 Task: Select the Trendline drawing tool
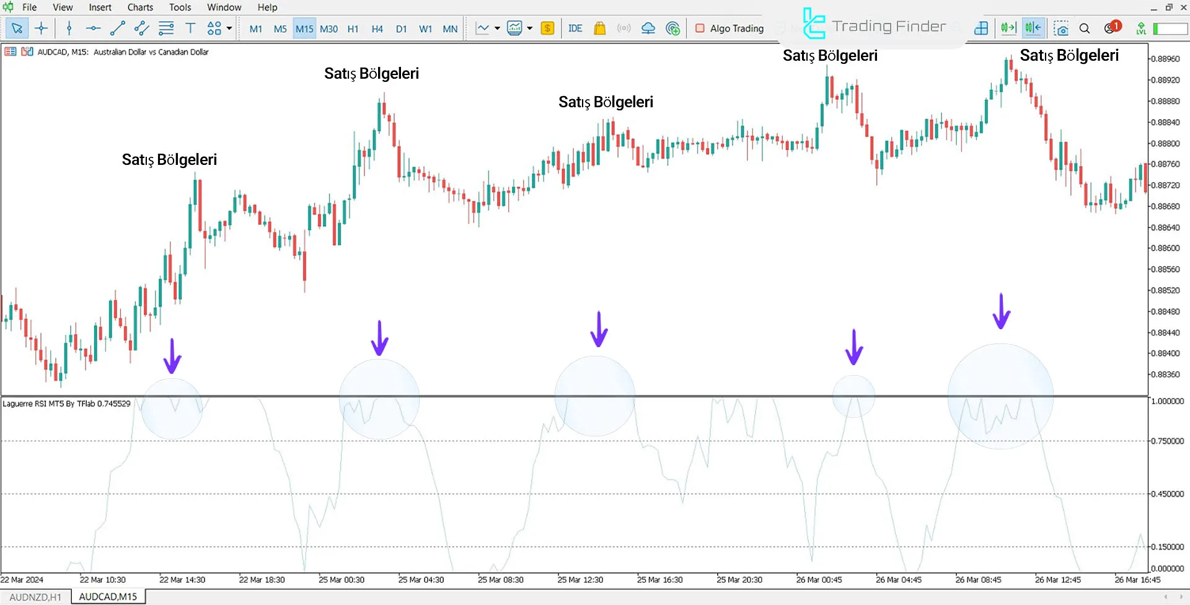point(117,28)
